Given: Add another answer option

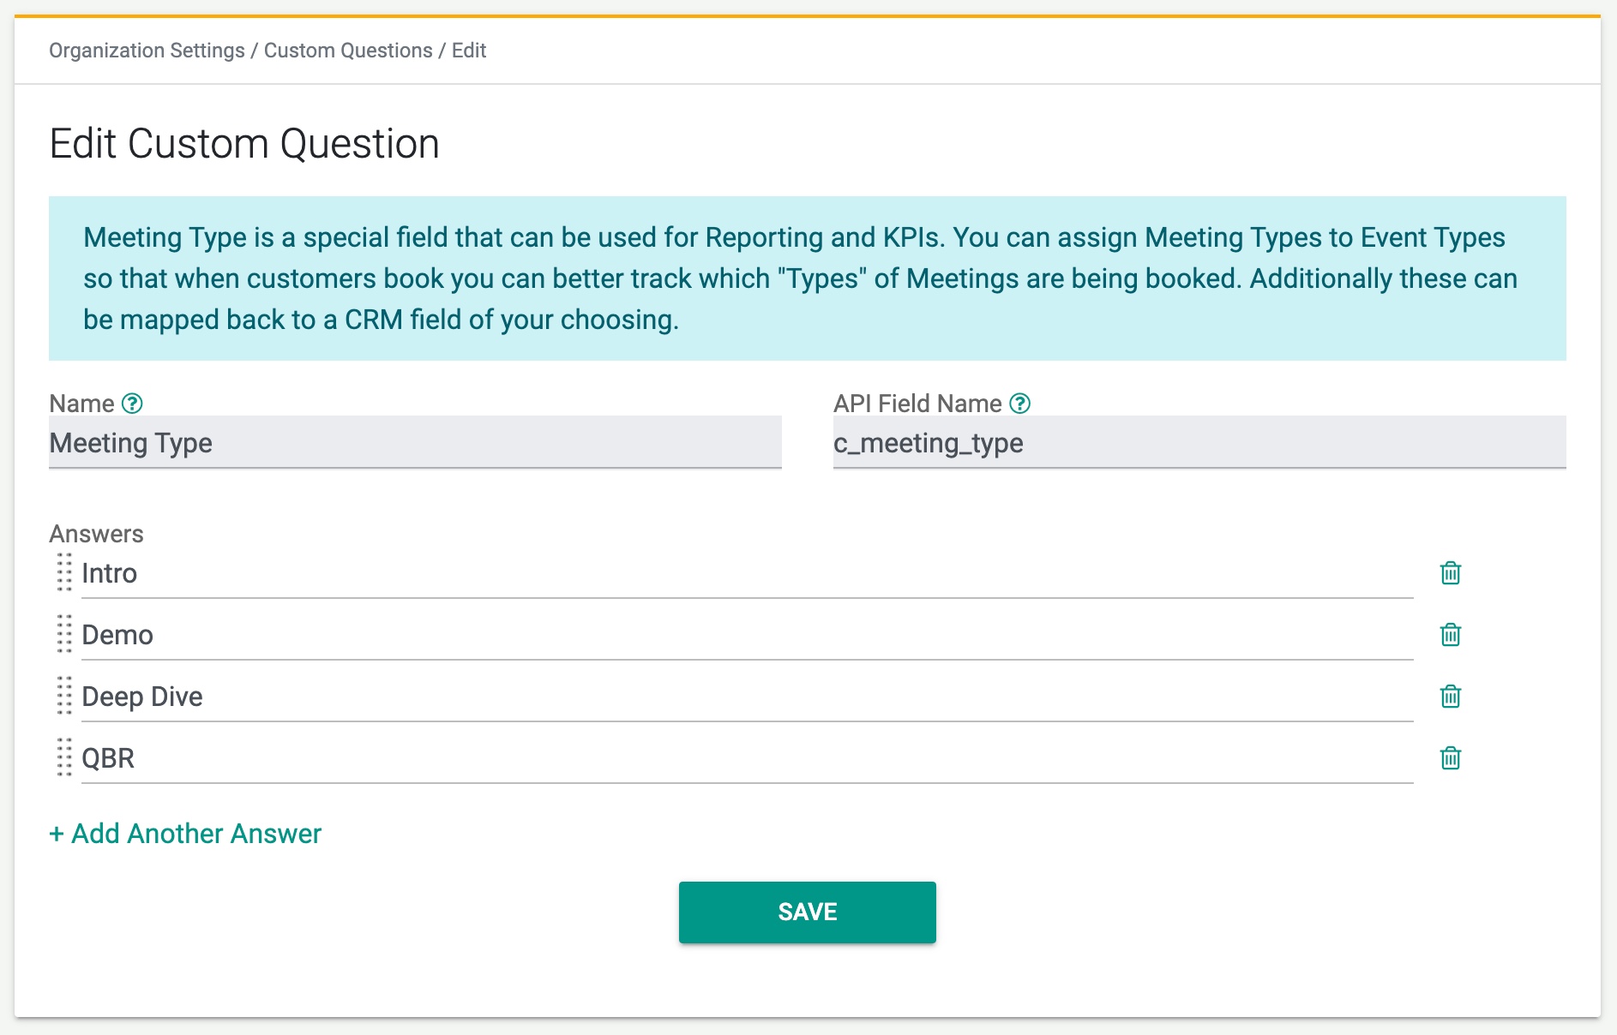Looking at the screenshot, I should [185, 833].
